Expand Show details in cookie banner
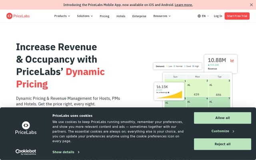256x160 pixels. 66,152
